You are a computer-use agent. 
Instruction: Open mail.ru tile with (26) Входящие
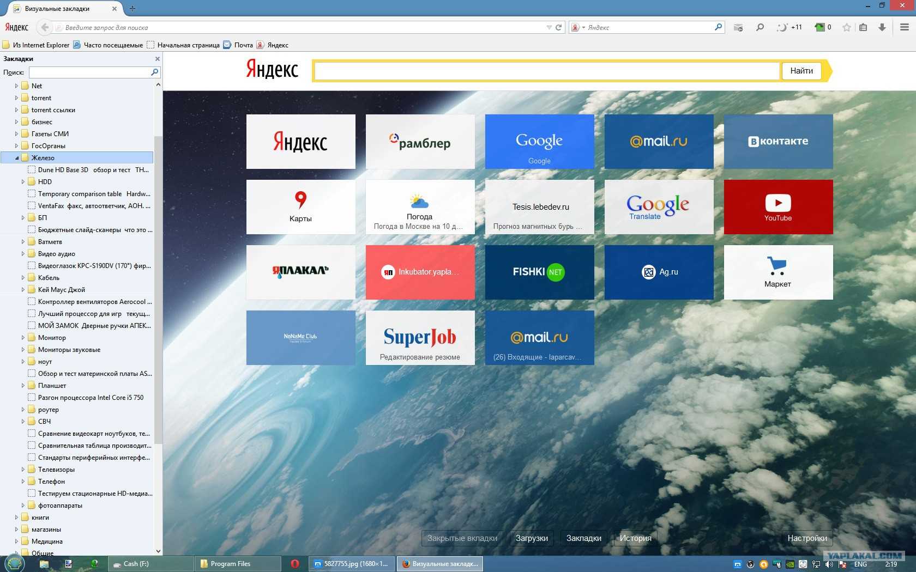[x=539, y=338]
